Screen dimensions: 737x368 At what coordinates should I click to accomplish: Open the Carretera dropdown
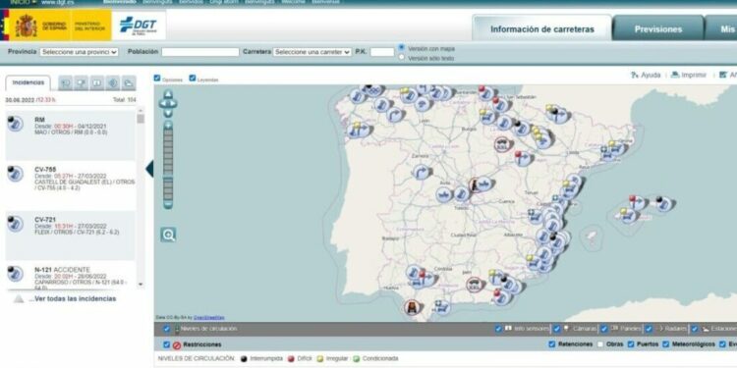pos(312,52)
